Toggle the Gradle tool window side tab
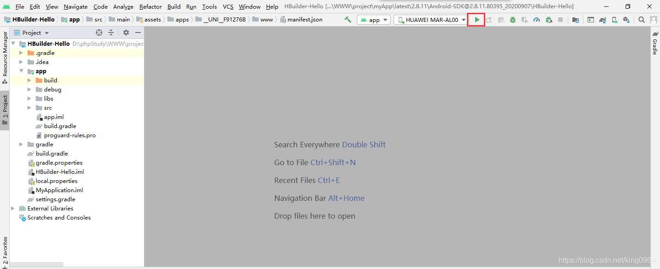 click(x=655, y=44)
